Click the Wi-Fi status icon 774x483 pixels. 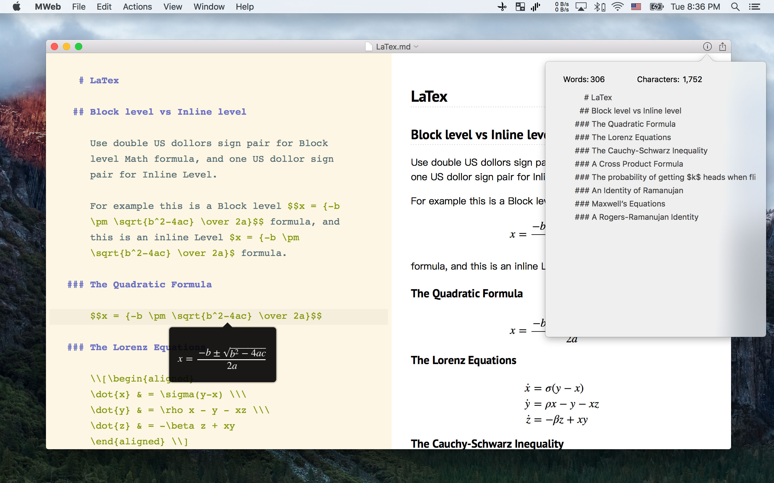[617, 7]
